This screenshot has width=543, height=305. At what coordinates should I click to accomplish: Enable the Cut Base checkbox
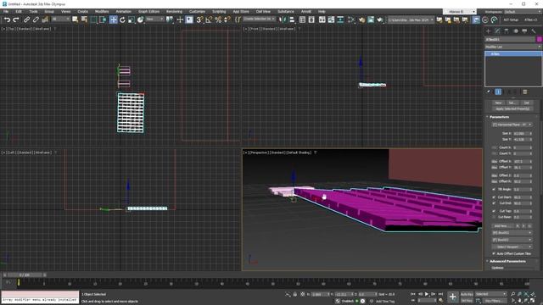(x=494, y=217)
